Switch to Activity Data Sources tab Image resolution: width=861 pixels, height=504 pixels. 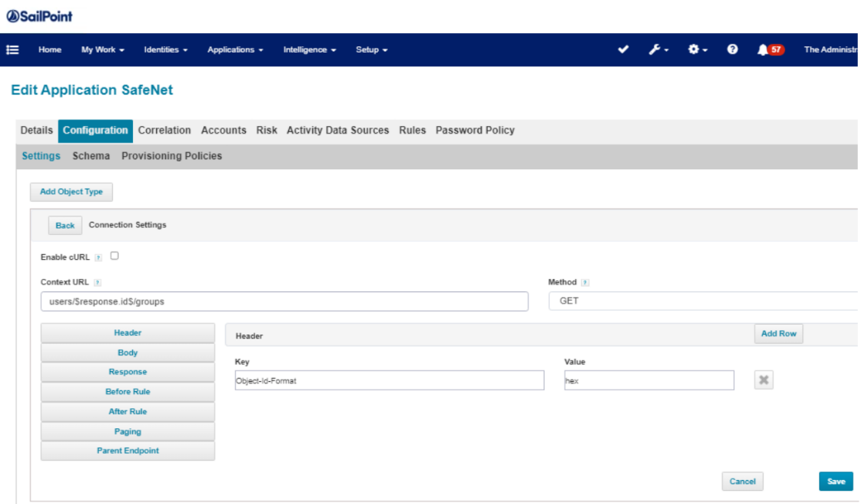point(338,131)
